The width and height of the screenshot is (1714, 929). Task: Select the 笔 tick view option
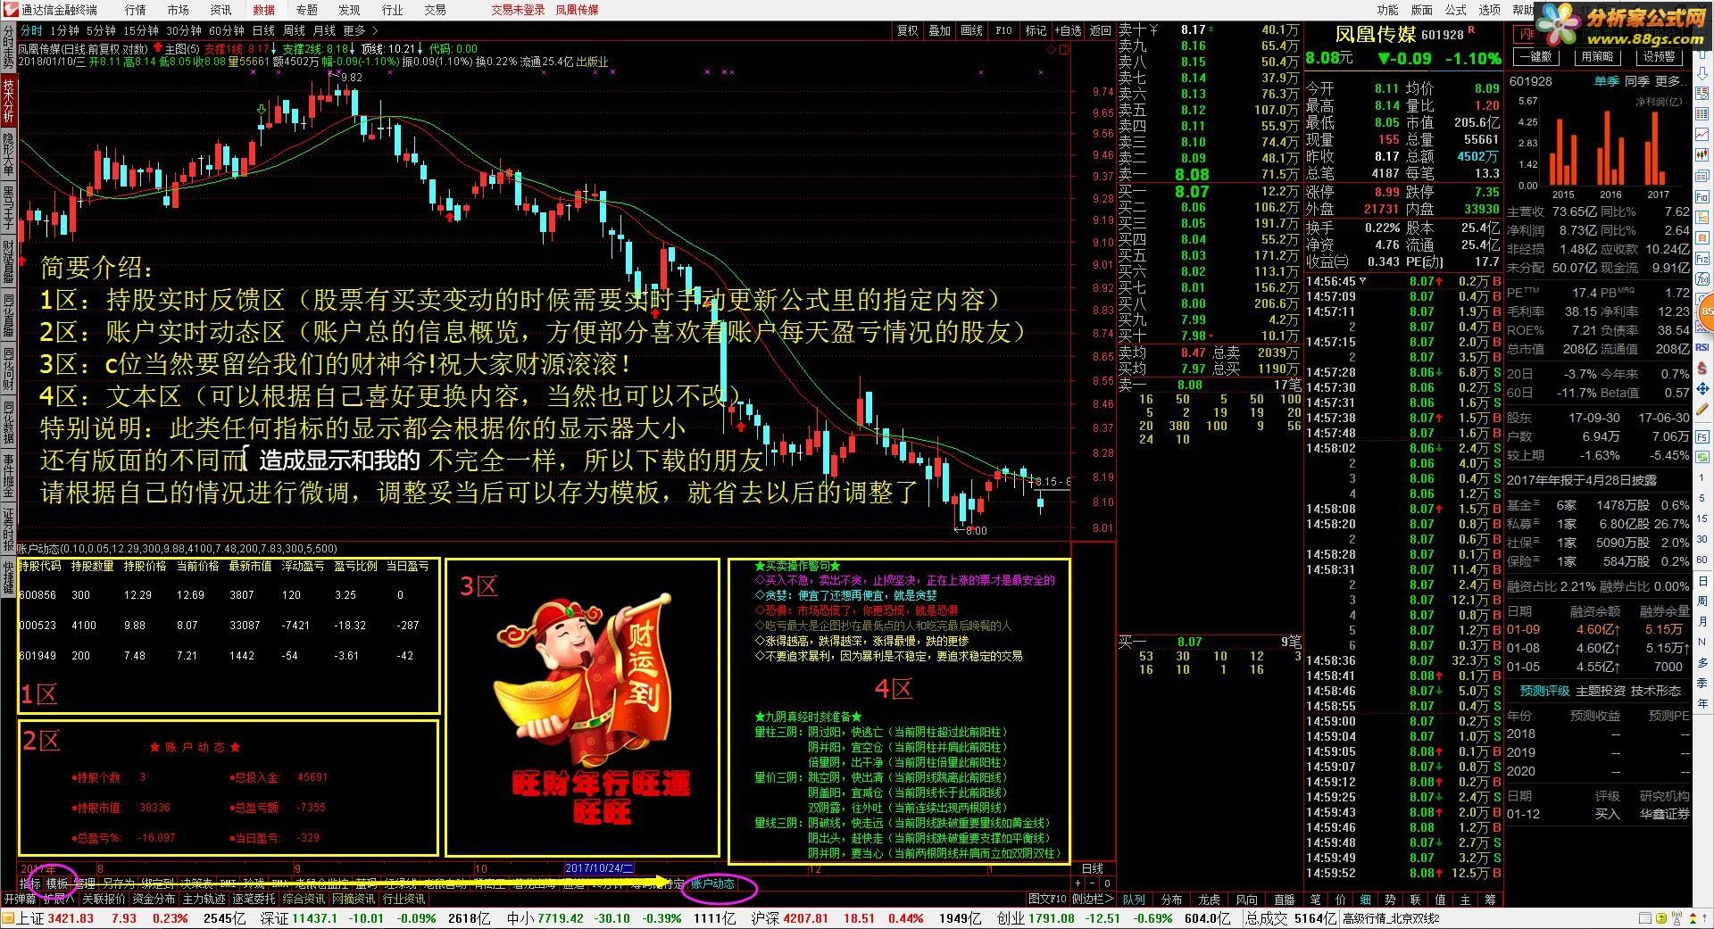pyautogui.click(x=1315, y=900)
